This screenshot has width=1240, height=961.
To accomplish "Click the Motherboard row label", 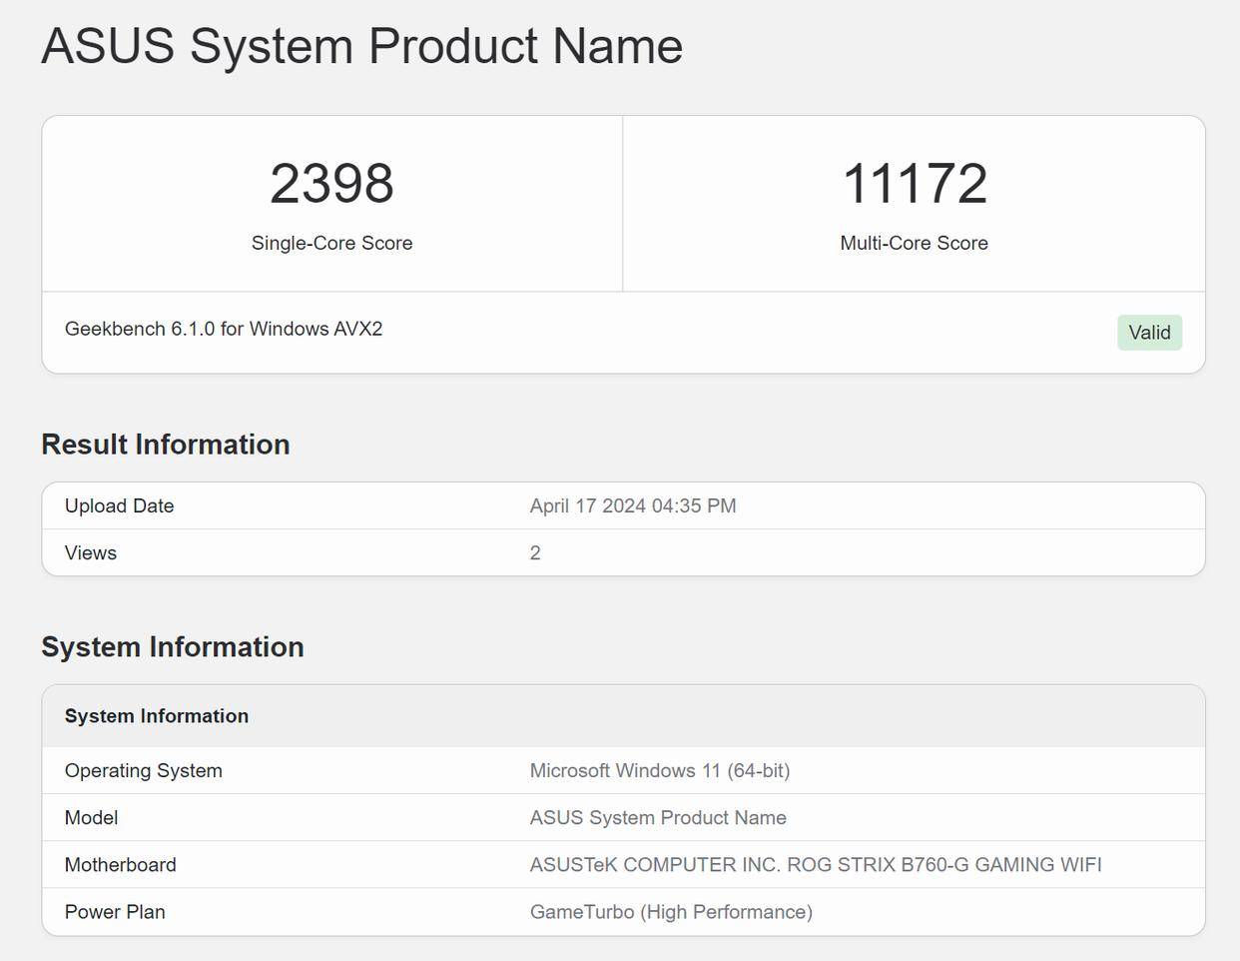I will pos(121,864).
